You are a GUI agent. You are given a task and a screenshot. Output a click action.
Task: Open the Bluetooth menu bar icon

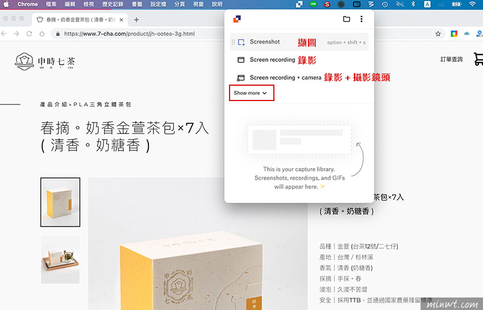click(x=413, y=4)
